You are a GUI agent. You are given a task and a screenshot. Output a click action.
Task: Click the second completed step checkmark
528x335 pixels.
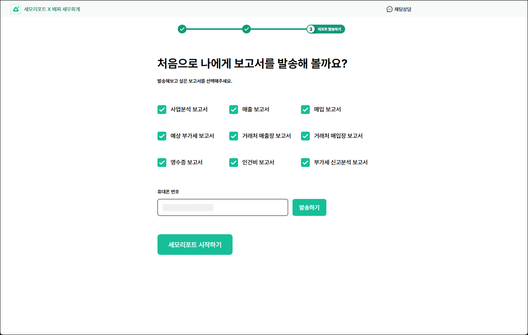click(247, 29)
